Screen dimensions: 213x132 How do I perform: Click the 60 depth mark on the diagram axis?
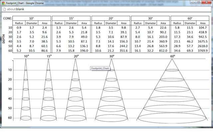pos(10,118)
